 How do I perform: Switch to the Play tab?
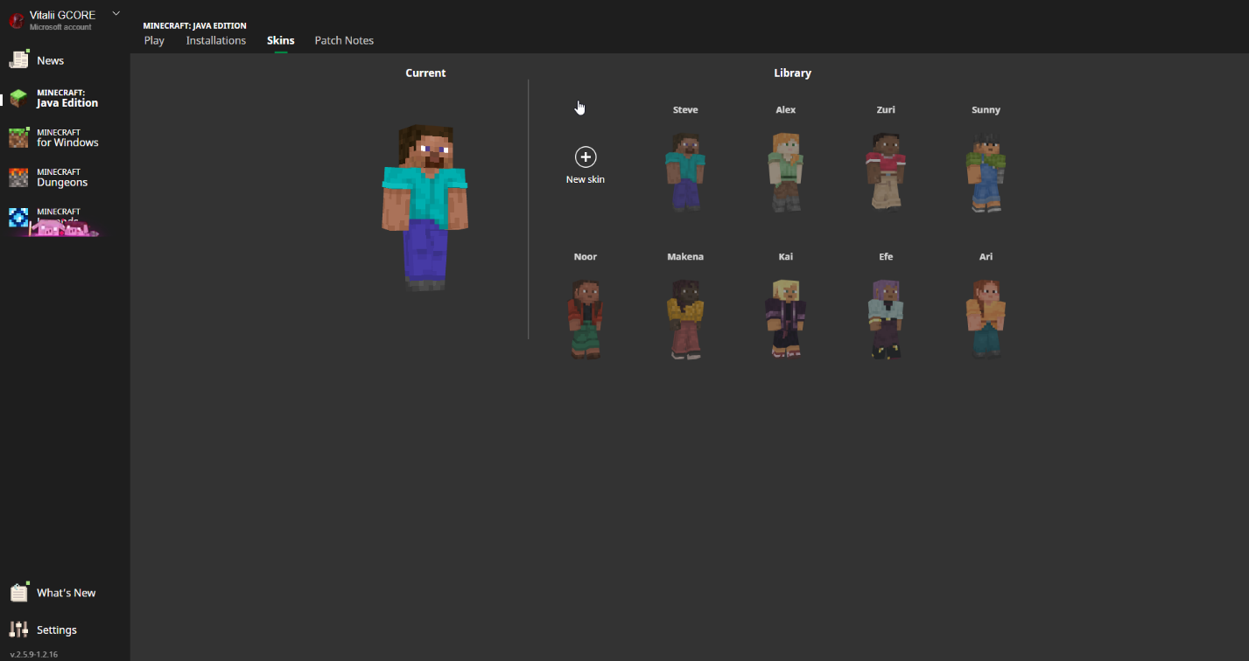(154, 40)
